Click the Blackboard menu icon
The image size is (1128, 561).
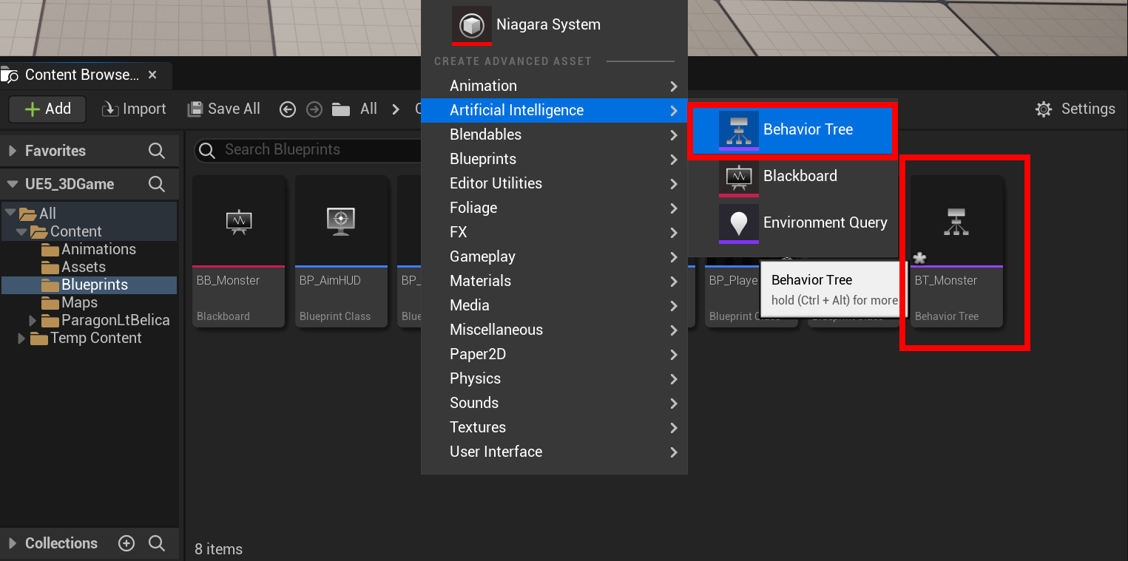pyautogui.click(x=738, y=177)
